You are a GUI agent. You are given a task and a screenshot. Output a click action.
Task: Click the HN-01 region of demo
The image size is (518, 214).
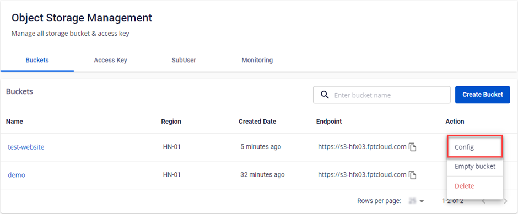click(x=172, y=175)
